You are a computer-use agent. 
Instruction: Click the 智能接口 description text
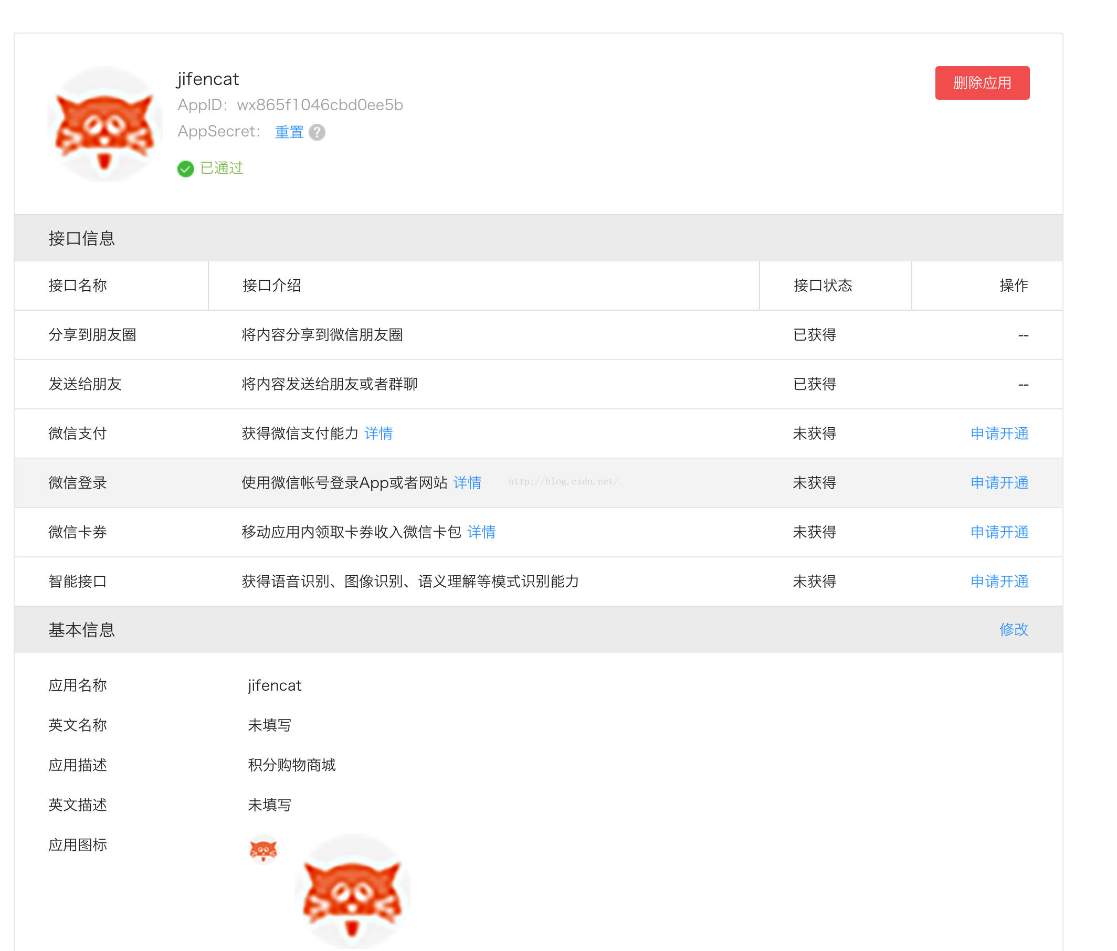tap(410, 582)
